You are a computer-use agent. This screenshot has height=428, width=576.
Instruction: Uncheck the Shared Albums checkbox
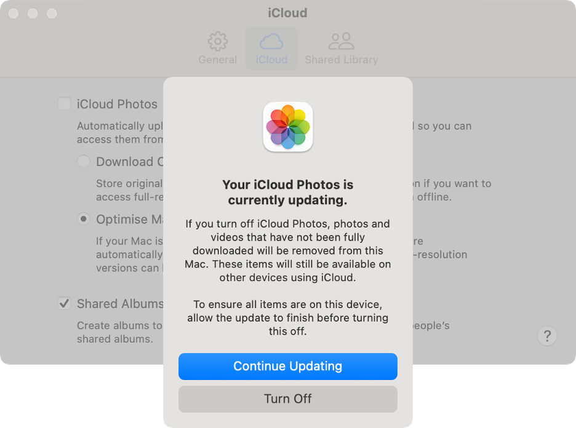64,303
